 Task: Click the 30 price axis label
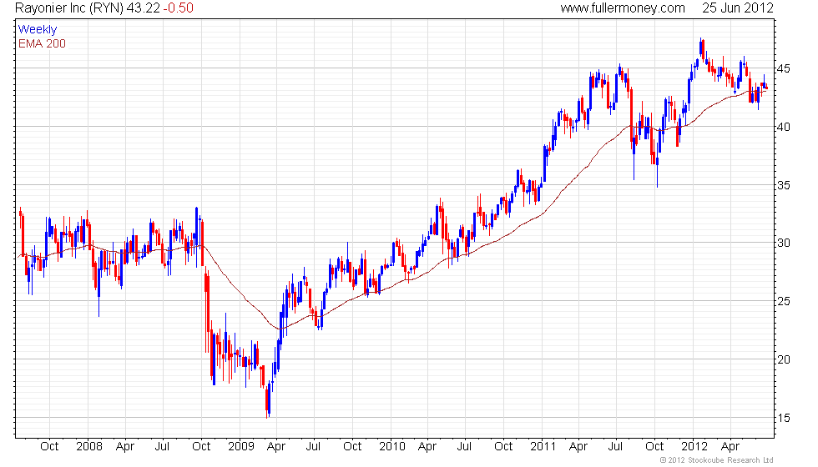(x=783, y=244)
